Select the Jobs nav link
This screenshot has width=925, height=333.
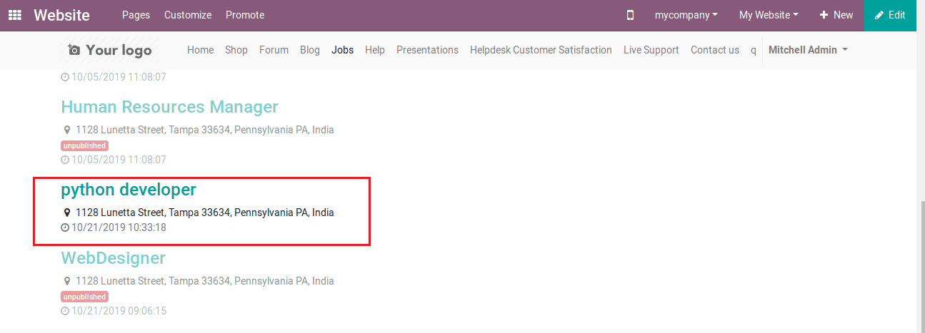tap(343, 50)
